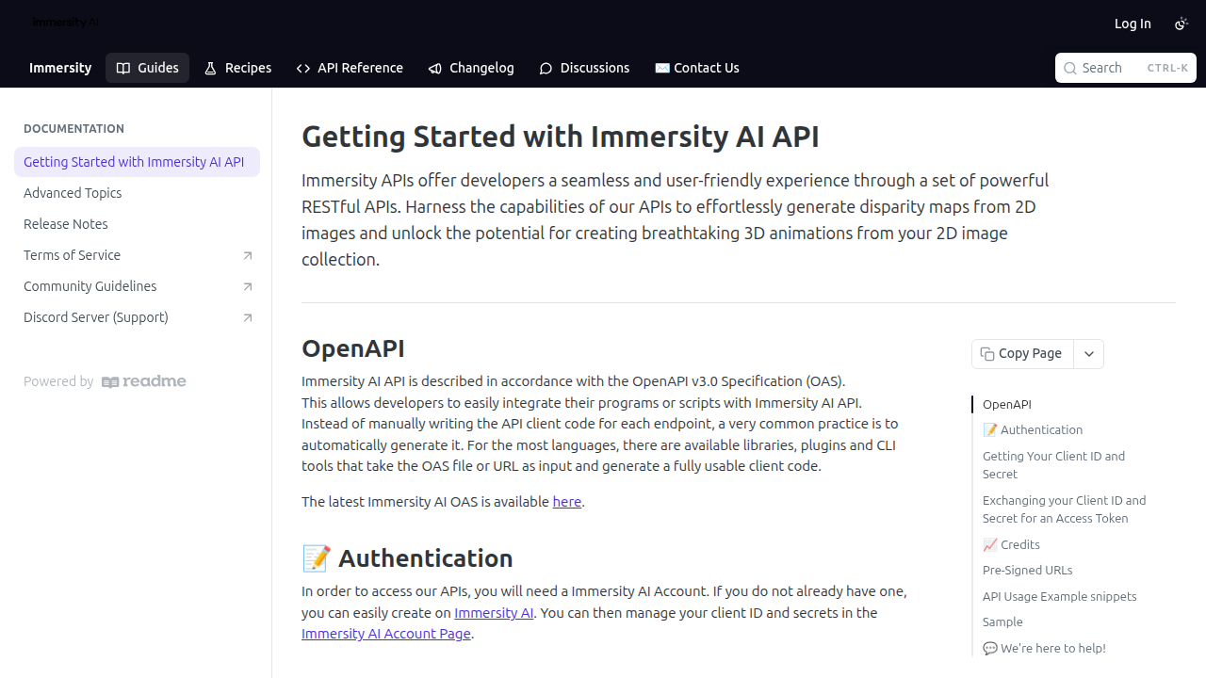Image resolution: width=1206 pixels, height=678 pixels.
Task: Click the Immersity AI logo
Action: pyautogui.click(x=65, y=23)
